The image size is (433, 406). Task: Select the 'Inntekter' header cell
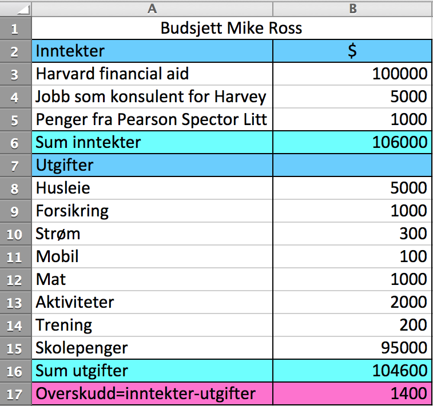[152, 51]
